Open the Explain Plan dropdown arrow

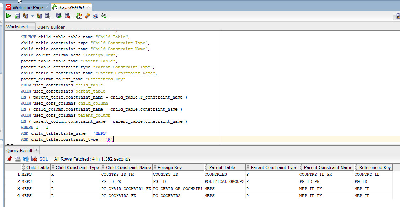tap(32, 16)
